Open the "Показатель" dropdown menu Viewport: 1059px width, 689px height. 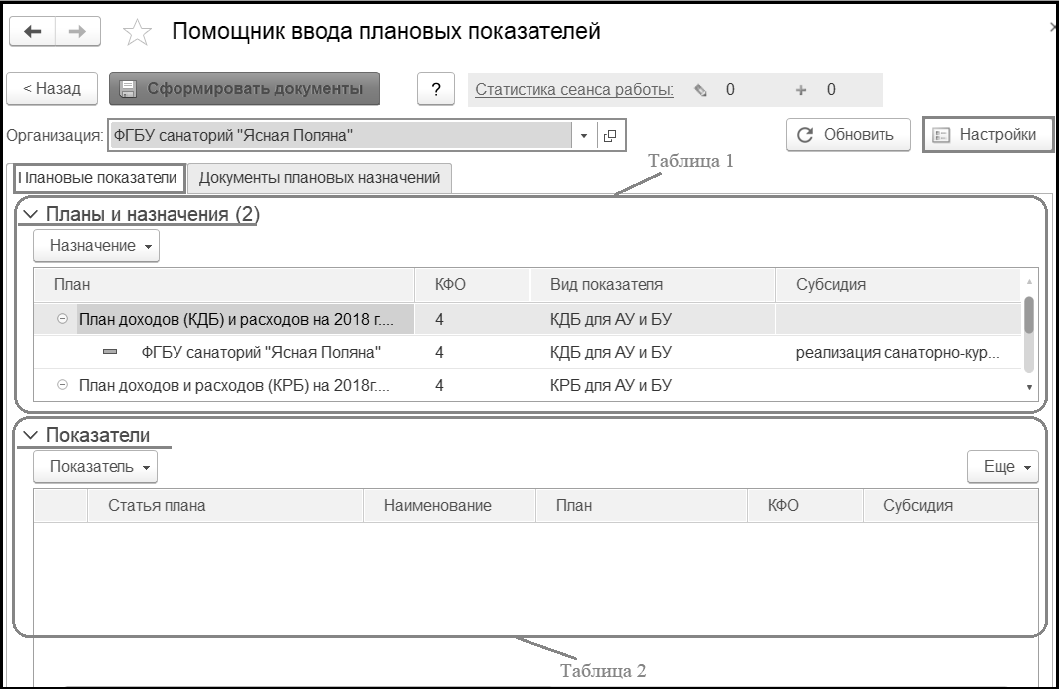(x=95, y=467)
